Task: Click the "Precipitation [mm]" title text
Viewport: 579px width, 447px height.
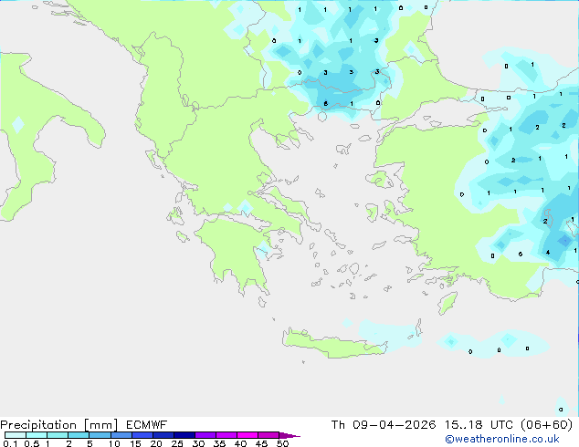Action: tap(58, 425)
